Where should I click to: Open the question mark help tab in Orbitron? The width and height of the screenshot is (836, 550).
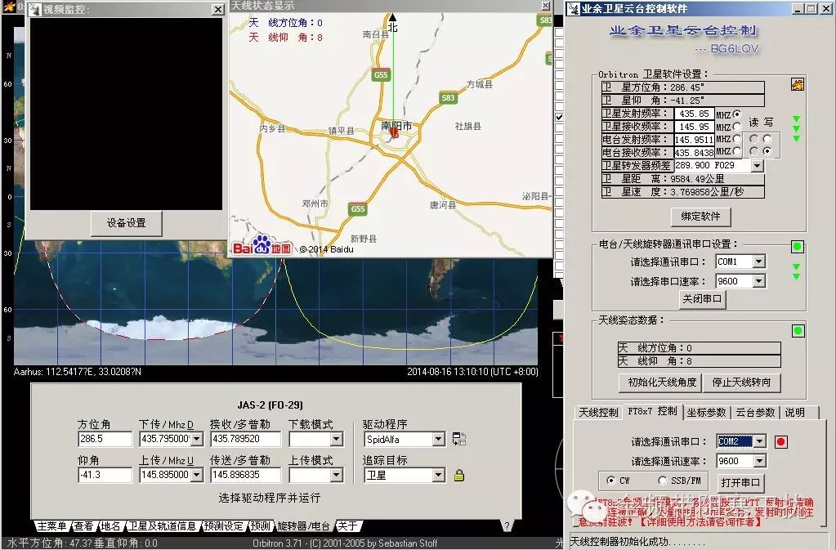point(507,525)
